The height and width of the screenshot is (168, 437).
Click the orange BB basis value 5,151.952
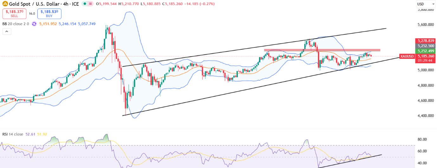click(x=48, y=24)
